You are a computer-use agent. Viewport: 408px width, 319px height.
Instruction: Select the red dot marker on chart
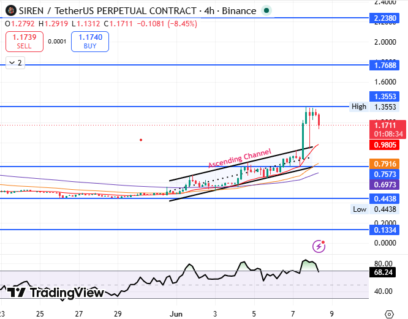tap(141, 140)
